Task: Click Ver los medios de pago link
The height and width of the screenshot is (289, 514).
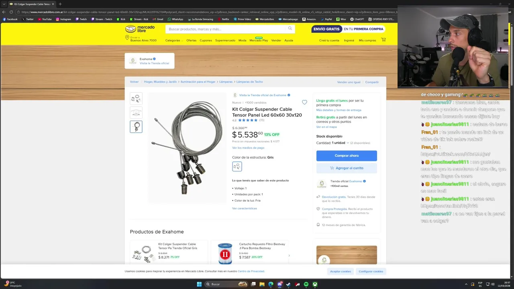Action: pyautogui.click(x=248, y=148)
